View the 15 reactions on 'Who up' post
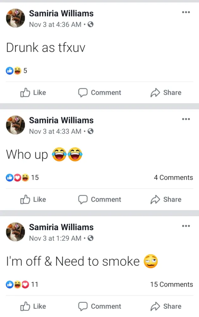 click(22, 178)
